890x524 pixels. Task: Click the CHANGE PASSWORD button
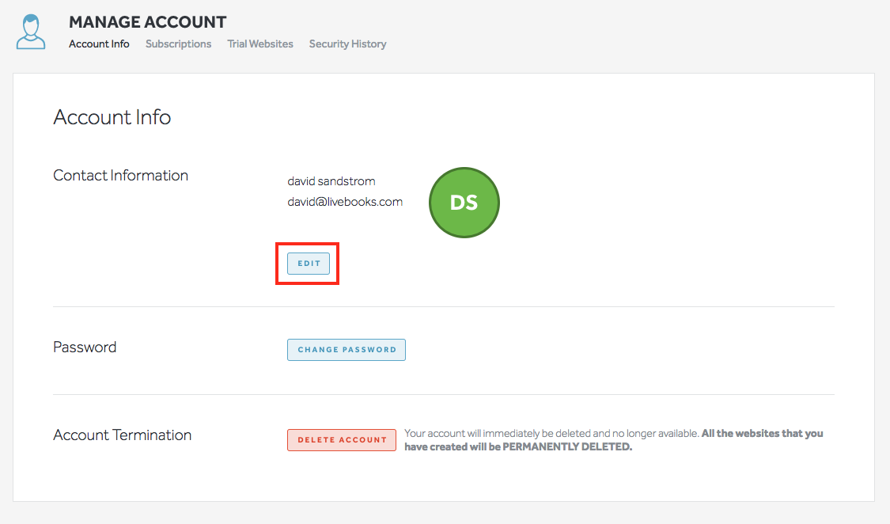(346, 350)
